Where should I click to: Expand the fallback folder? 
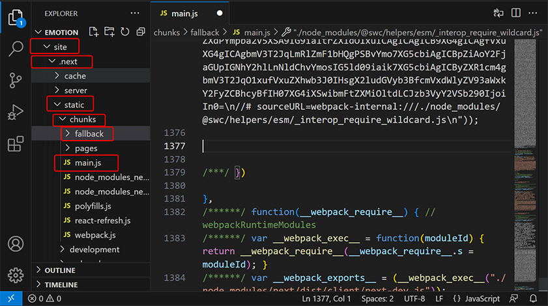pyautogui.click(x=89, y=133)
